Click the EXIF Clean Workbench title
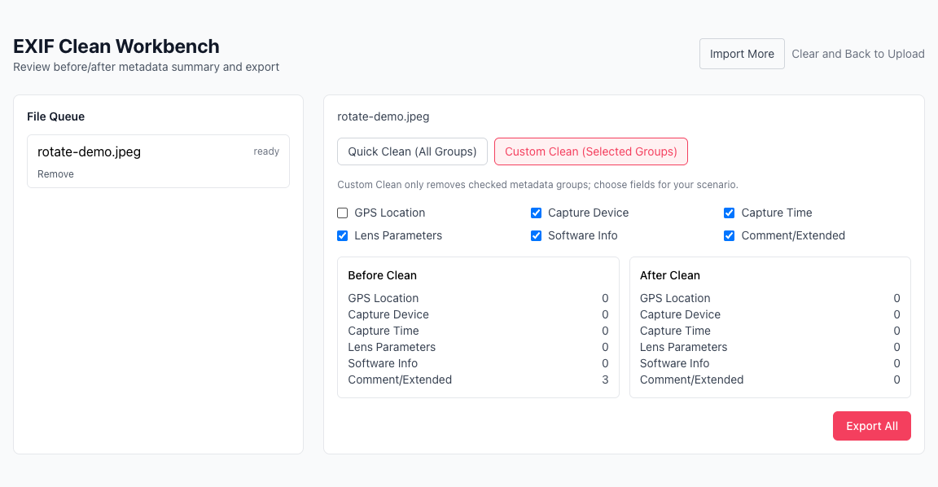938x487 pixels. [116, 46]
